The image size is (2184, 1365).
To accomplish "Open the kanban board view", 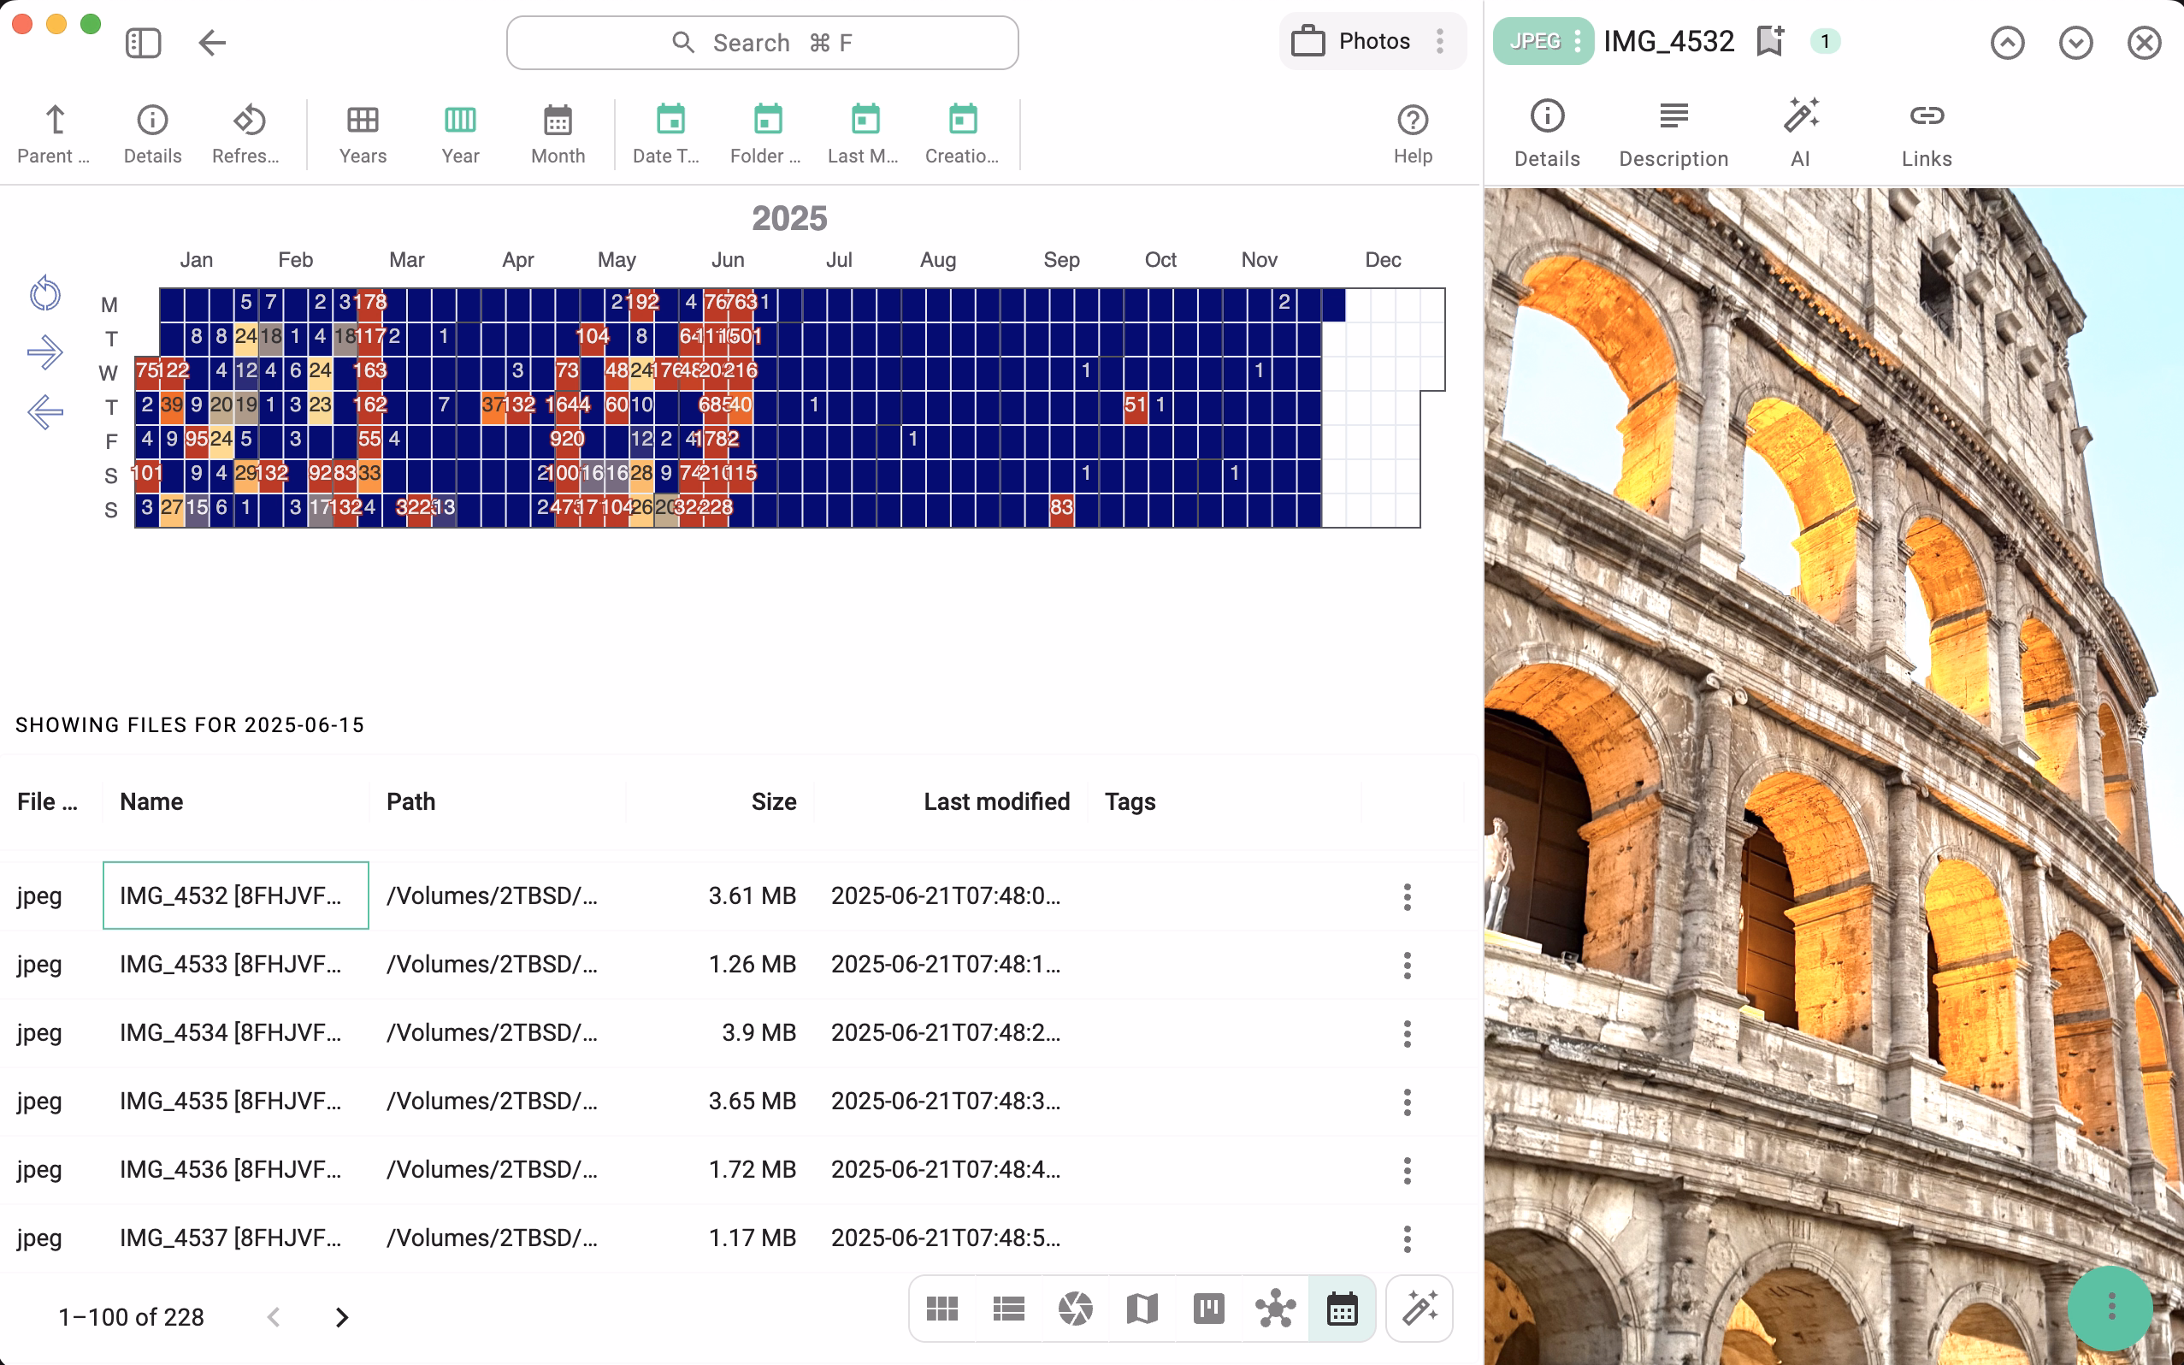I will [x=1207, y=1307].
